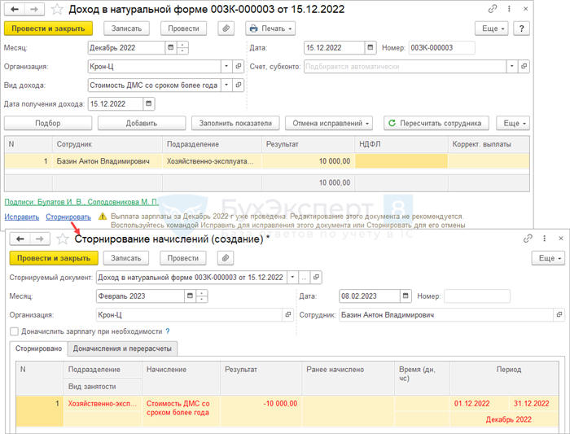
Task: Click paperclip icon in Сторнирование начислений toolbar
Action: click(x=226, y=258)
